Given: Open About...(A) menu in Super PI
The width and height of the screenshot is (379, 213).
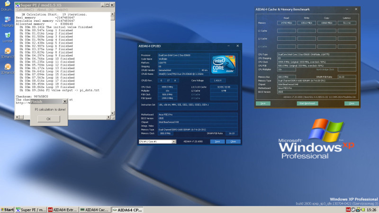Looking at the screenshot, I should coord(45,9).
